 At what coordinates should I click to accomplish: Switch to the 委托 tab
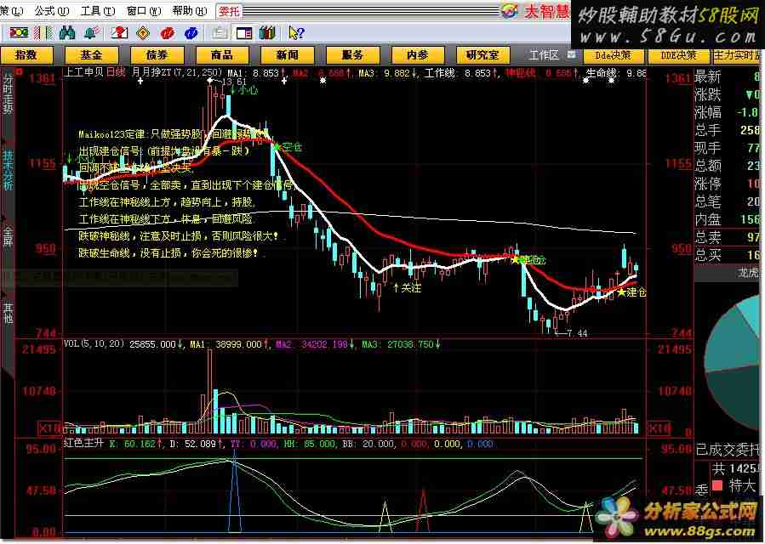pos(228,11)
